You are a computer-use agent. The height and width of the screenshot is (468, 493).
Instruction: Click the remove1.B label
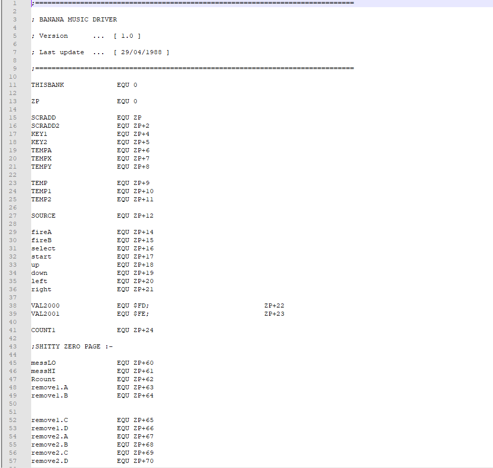[50, 395]
